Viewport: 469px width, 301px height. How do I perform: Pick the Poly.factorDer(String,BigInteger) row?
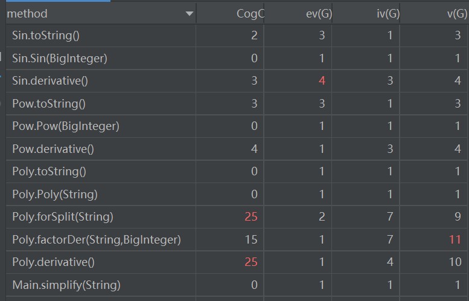pyautogui.click(x=97, y=239)
